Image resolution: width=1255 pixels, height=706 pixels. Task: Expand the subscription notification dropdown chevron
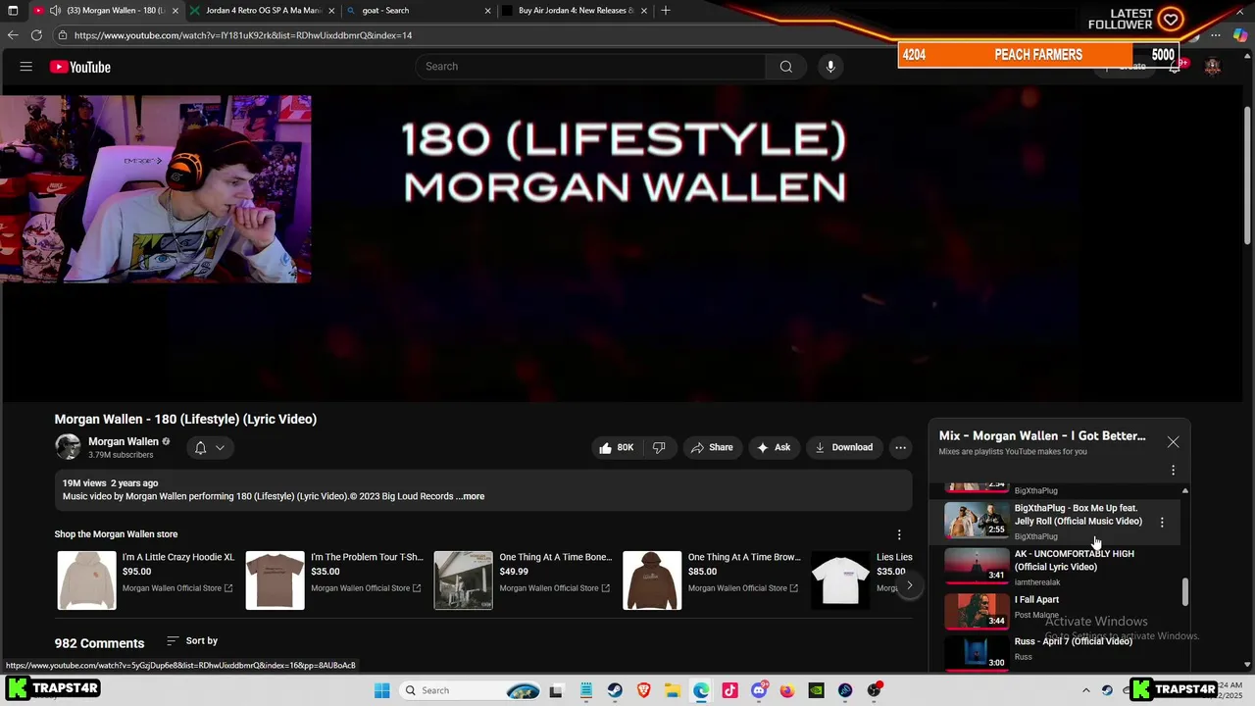220,447
